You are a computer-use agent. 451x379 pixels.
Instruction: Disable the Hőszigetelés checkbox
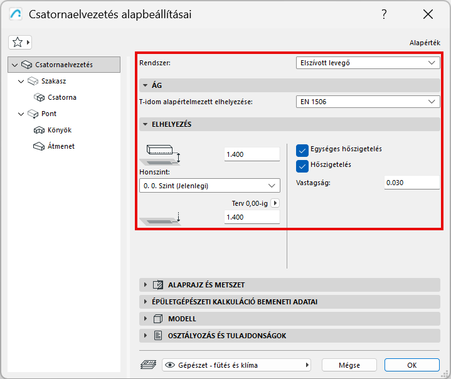(x=303, y=165)
